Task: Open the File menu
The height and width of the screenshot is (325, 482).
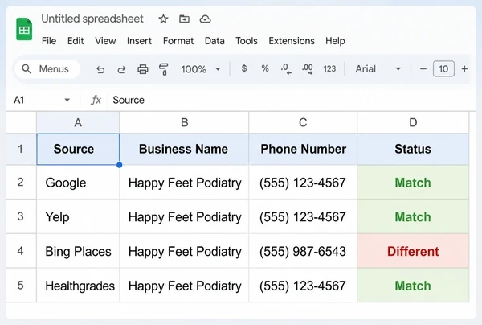Action: tap(49, 41)
